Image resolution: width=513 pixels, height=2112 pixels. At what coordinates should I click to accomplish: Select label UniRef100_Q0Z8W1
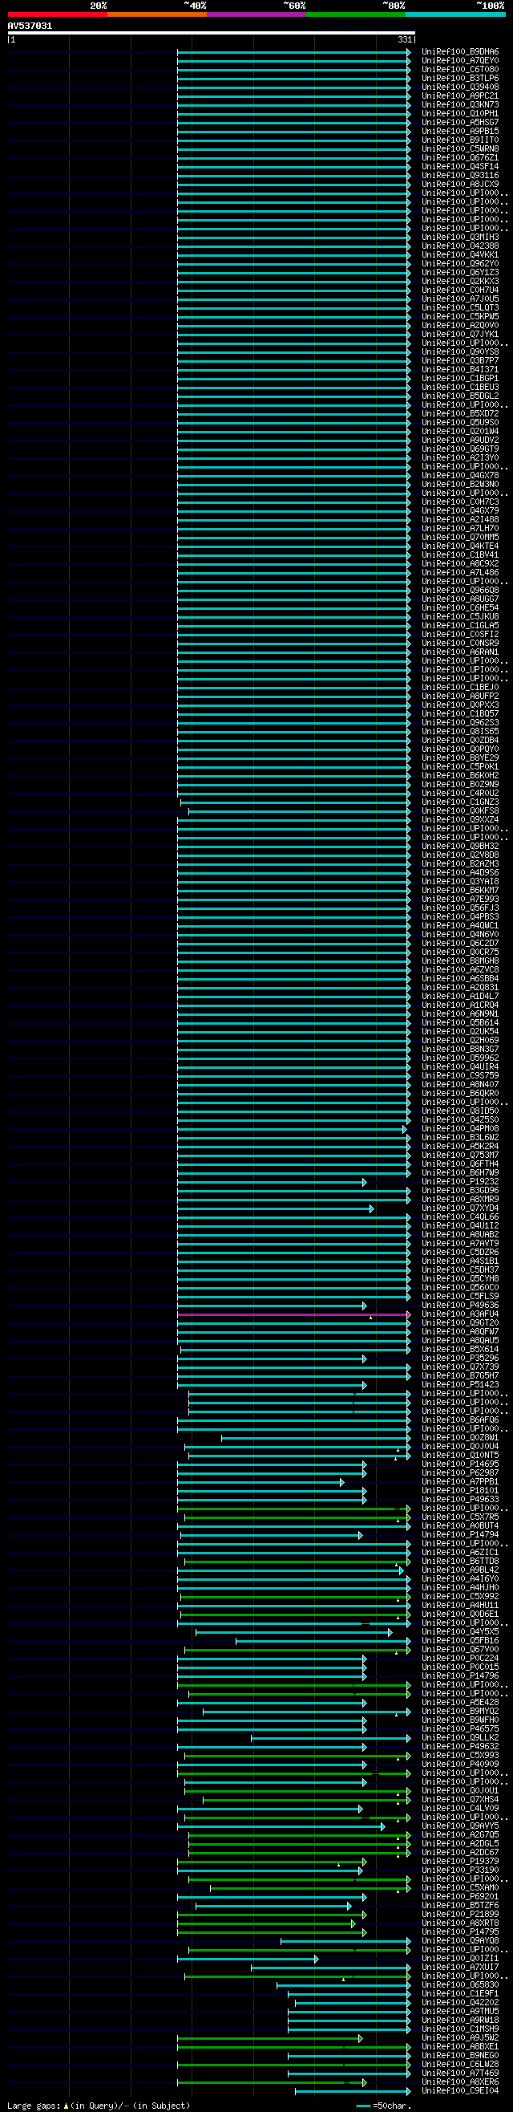click(x=461, y=1438)
